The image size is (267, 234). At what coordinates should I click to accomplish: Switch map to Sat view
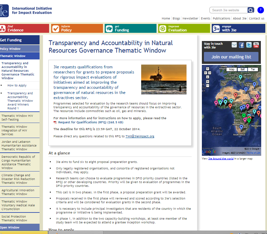pyautogui.click(x=242, y=69)
